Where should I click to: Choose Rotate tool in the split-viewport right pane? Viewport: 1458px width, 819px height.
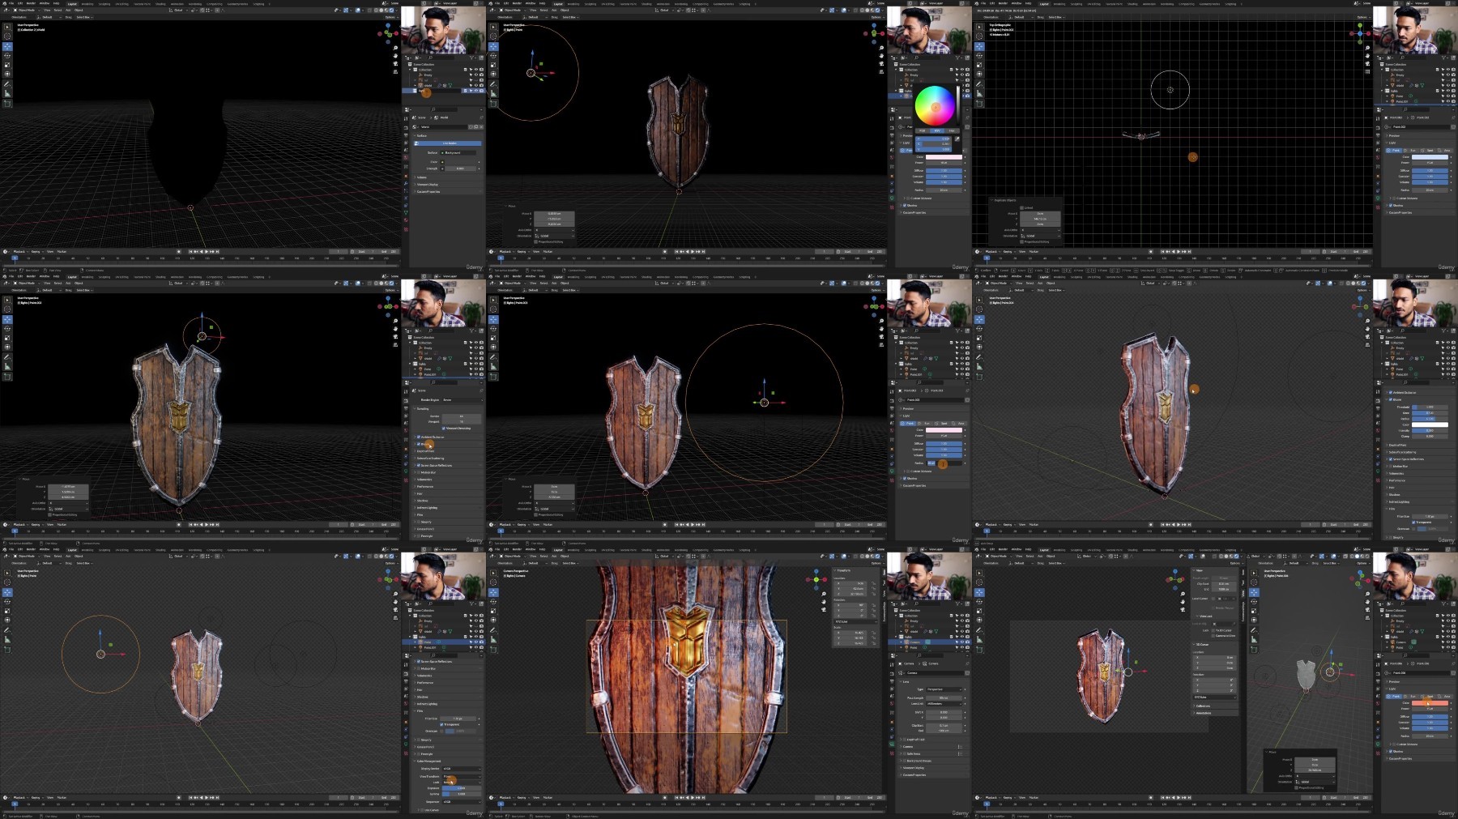coord(1254,602)
